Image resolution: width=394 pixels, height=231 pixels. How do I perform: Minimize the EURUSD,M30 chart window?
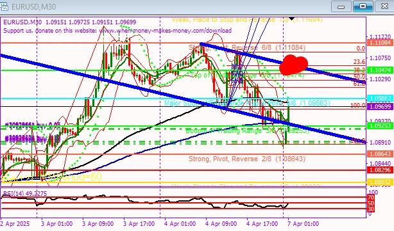click(x=341, y=6)
